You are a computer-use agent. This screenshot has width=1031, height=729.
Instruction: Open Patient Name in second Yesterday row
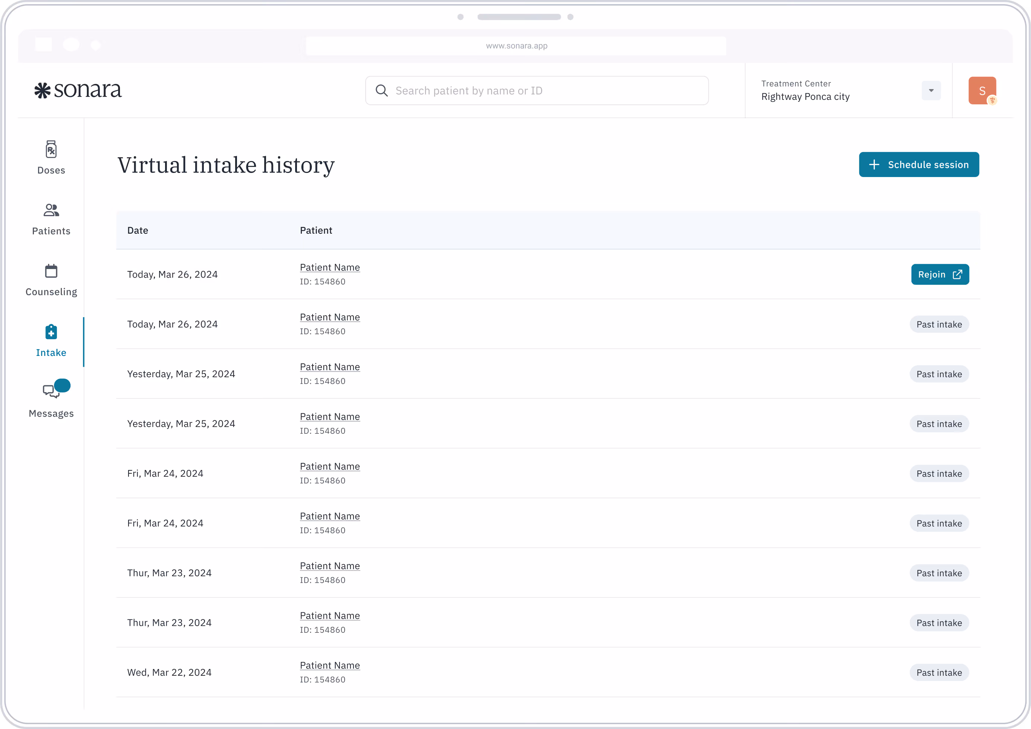click(x=330, y=417)
